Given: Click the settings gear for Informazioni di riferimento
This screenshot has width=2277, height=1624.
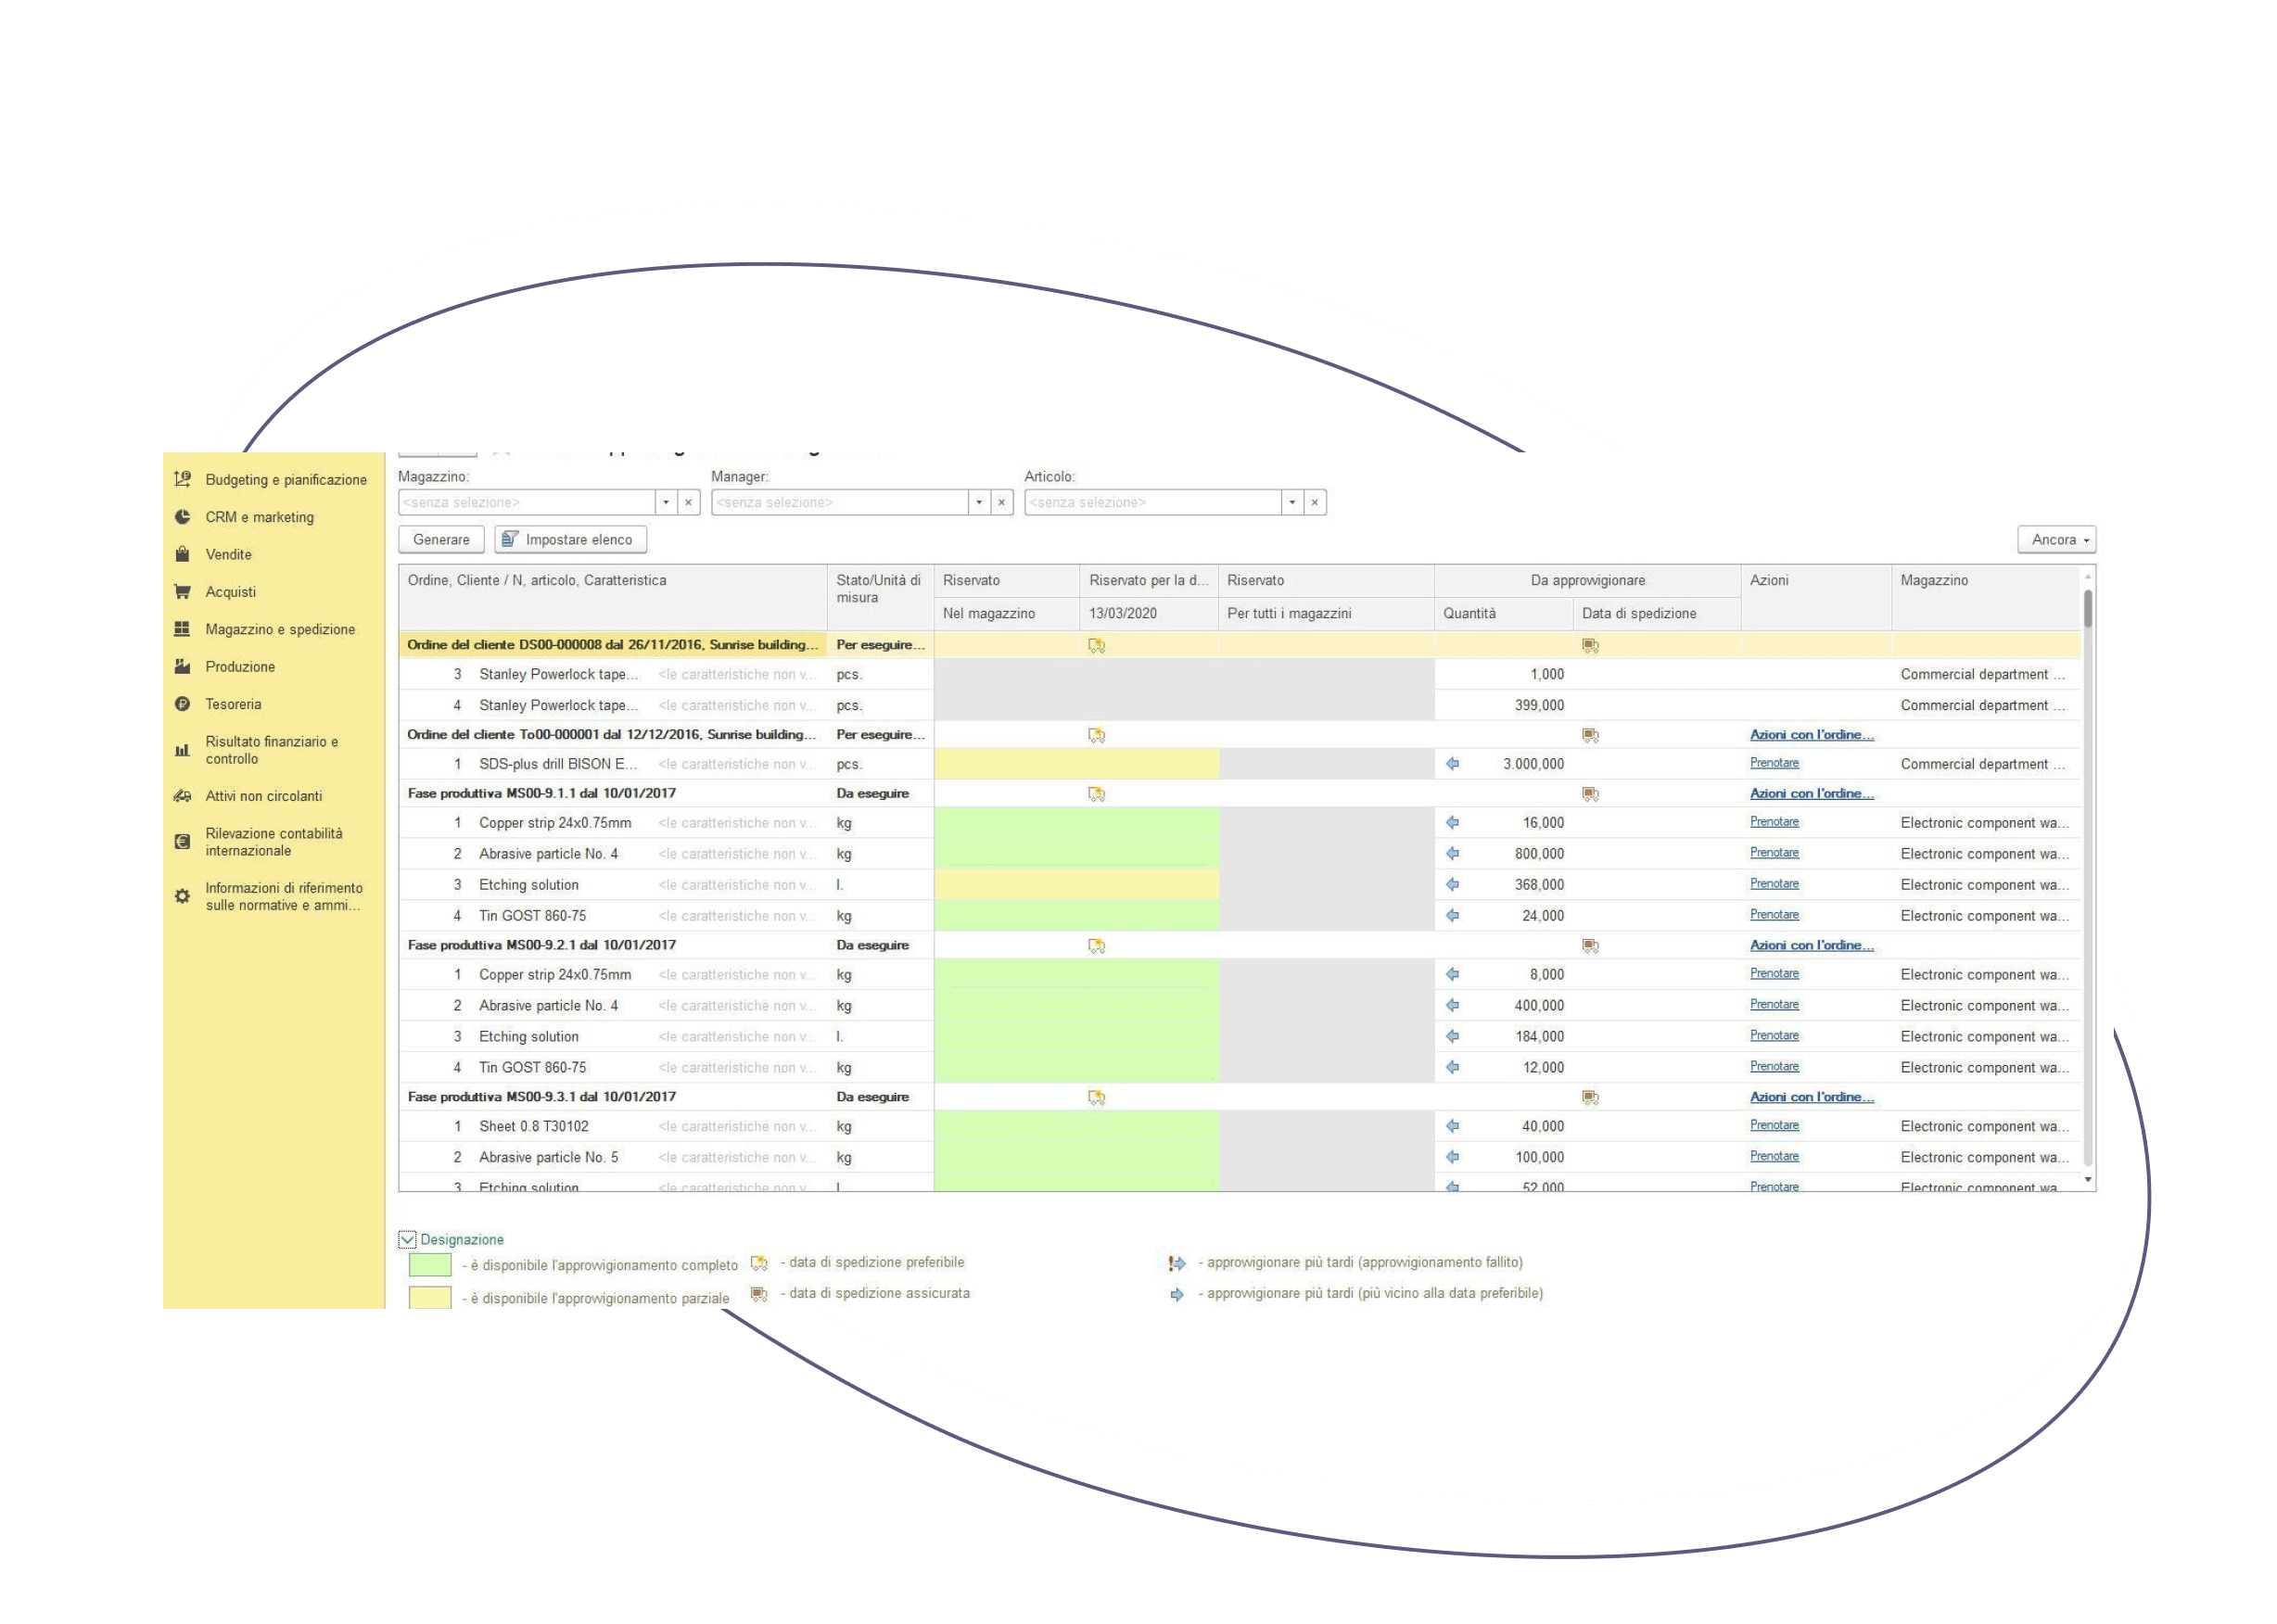Looking at the screenshot, I should click(x=182, y=896).
